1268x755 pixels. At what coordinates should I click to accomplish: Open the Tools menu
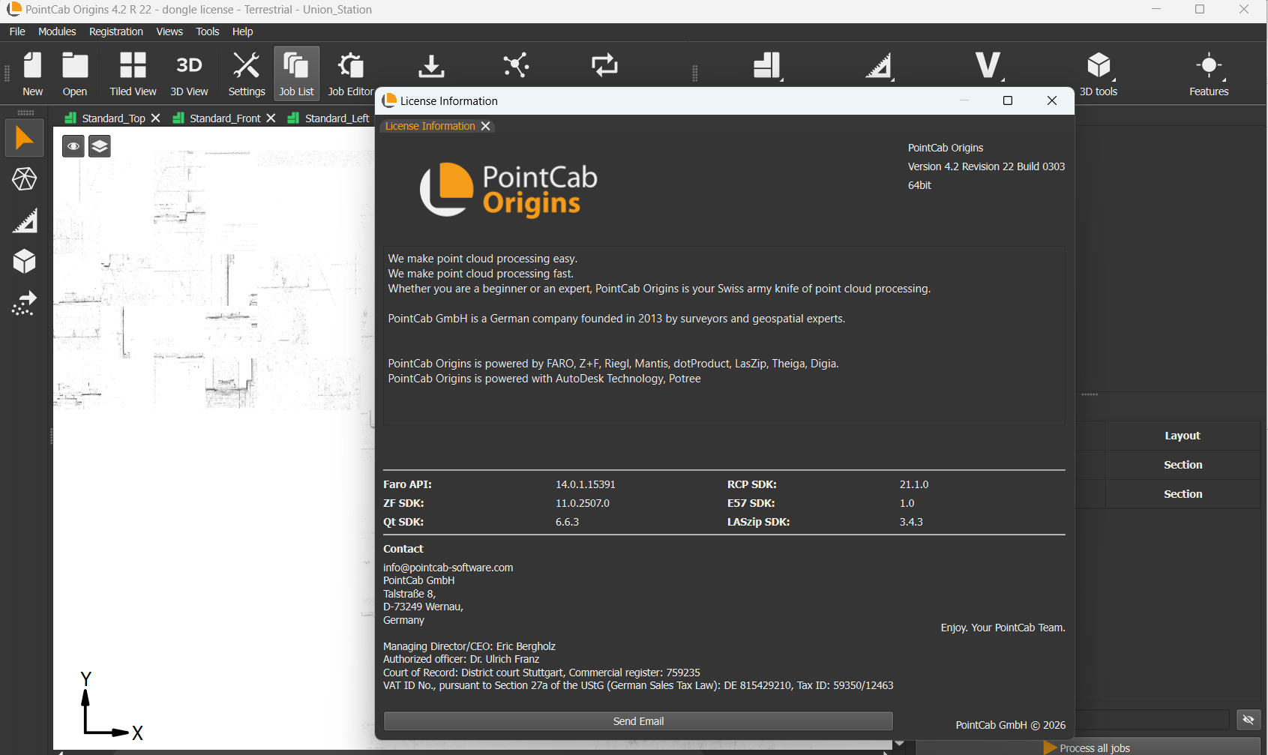coord(208,31)
